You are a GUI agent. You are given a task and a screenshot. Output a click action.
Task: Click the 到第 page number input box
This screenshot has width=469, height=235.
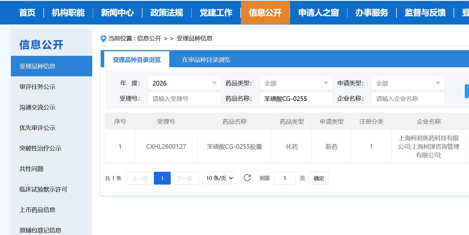coord(285,178)
